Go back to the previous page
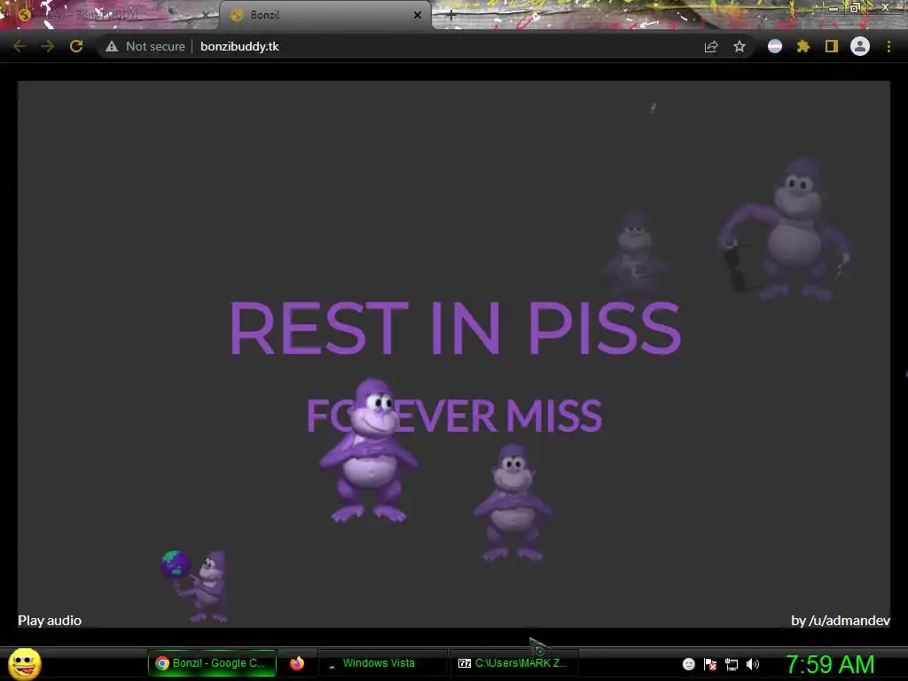Viewport: 908px width, 681px height. pyautogui.click(x=20, y=46)
